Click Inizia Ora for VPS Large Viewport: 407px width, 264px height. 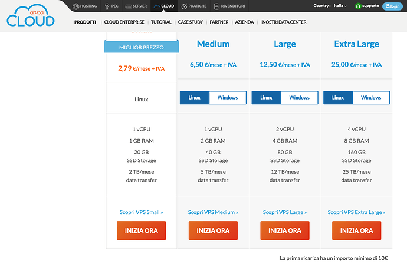[285, 230]
